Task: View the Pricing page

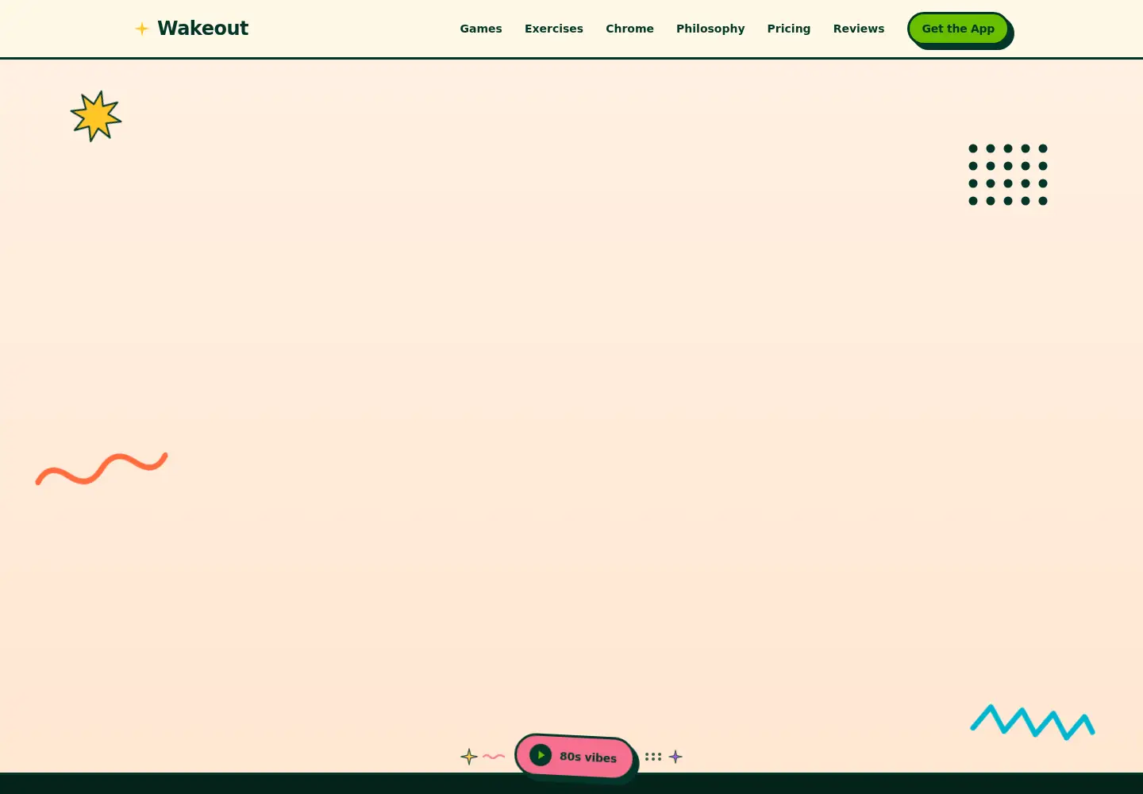Action: [x=789, y=29]
